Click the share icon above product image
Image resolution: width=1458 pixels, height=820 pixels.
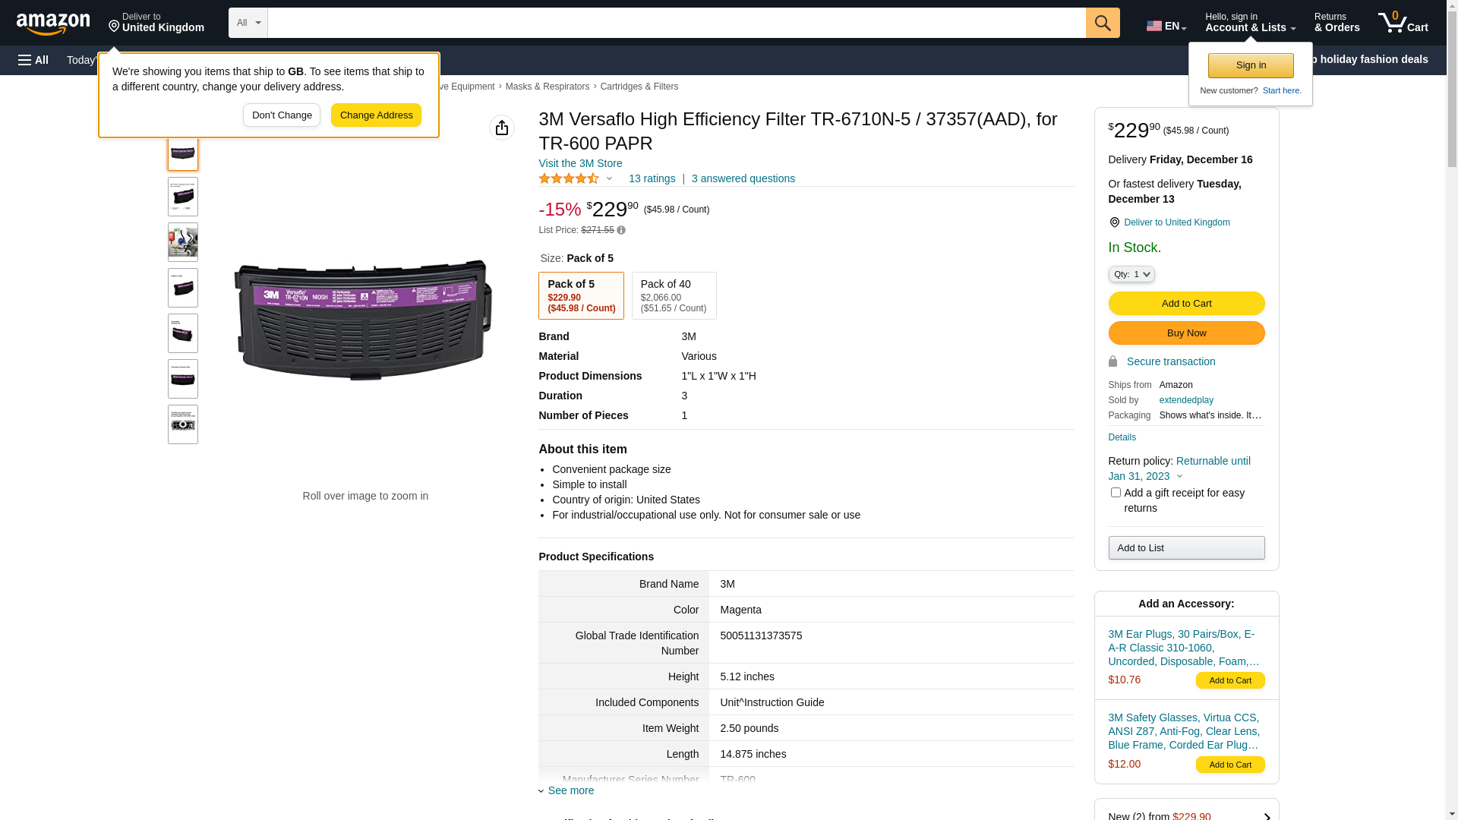[502, 128]
